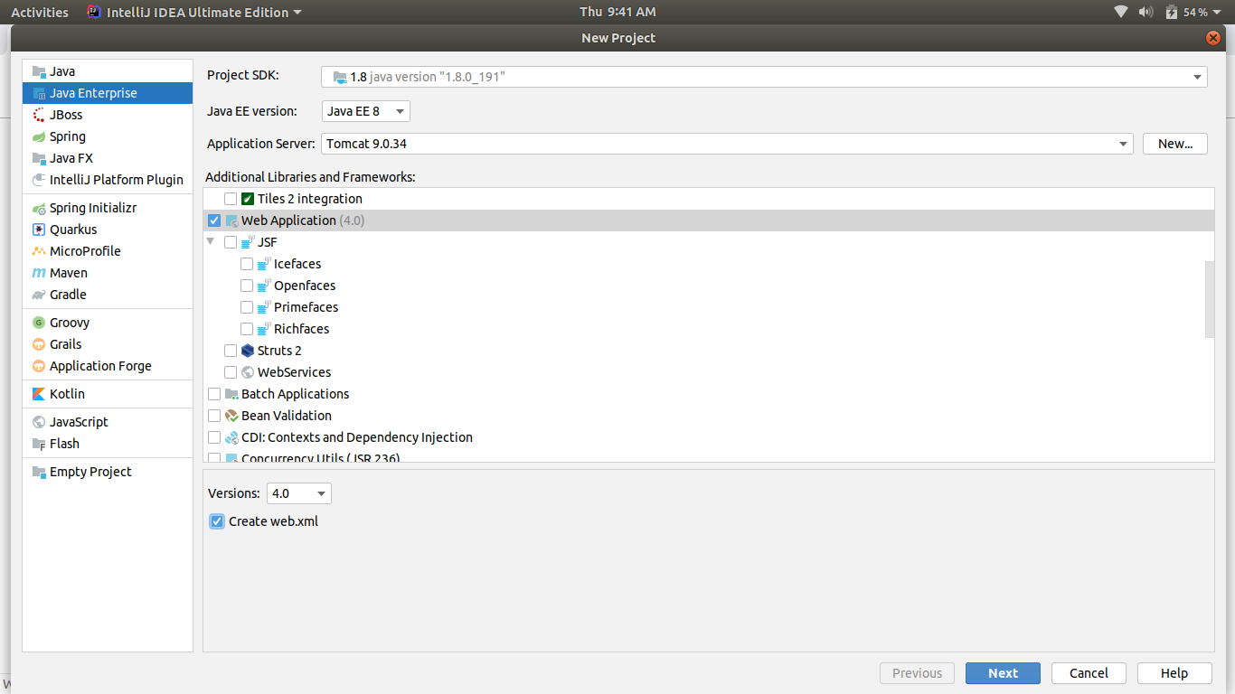Click the Groovy green icon

pos(39,323)
